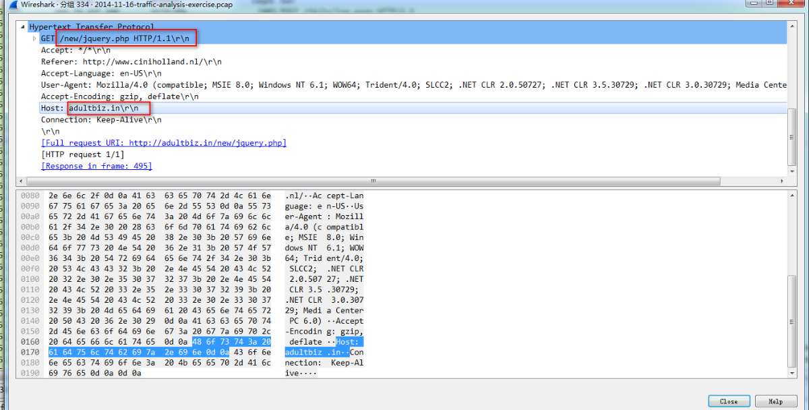
Task: Collapse the Hypertext Transfer Protocol tree node
Action: 24,27
